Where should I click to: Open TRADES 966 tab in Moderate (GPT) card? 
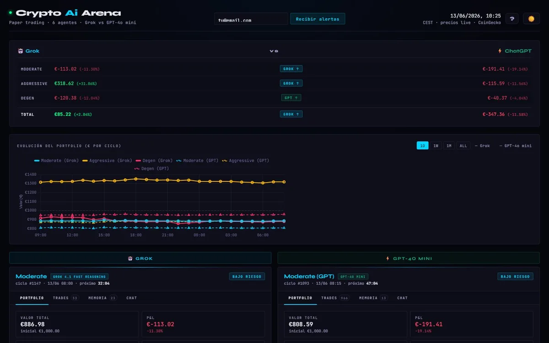[335, 298]
